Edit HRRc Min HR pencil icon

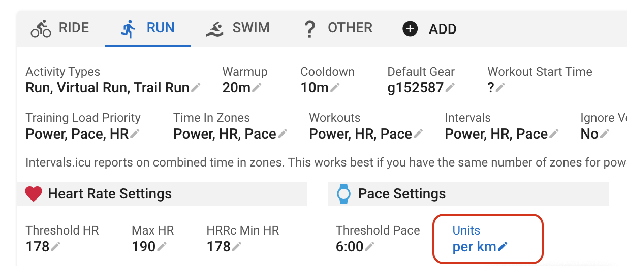[x=237, y=247]
